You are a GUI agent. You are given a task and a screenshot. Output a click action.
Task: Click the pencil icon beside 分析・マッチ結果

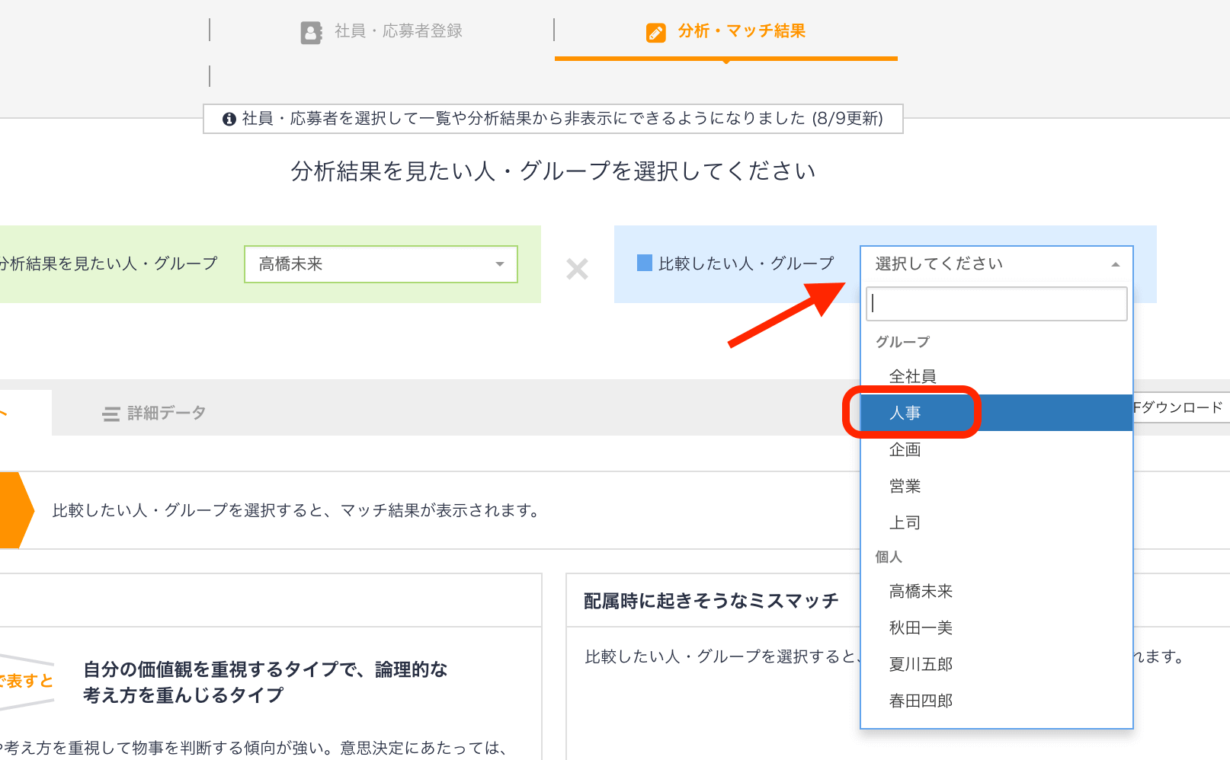[655, 32]
